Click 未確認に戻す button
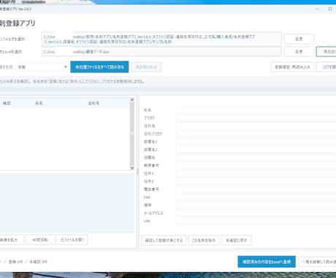The width and height of the screenshot is (336, 278). pos(236,240)
